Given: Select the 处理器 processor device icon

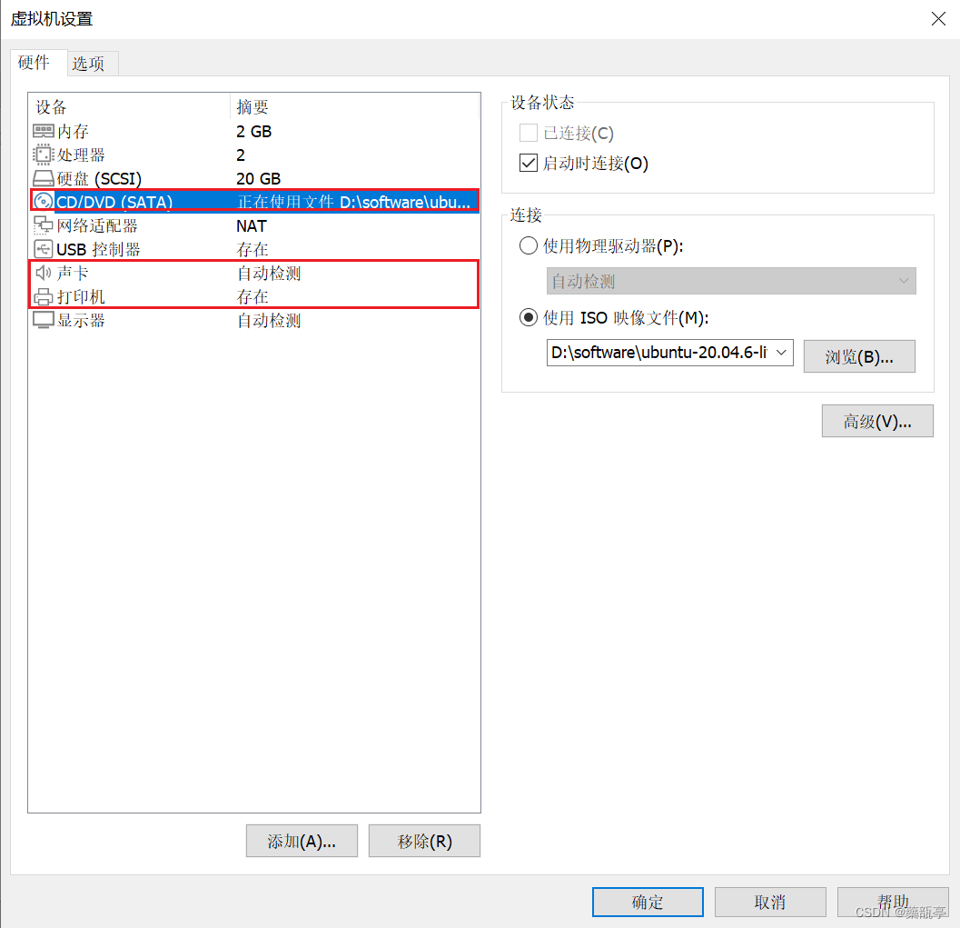Looking at the screenshot, I should pos(43,155).
